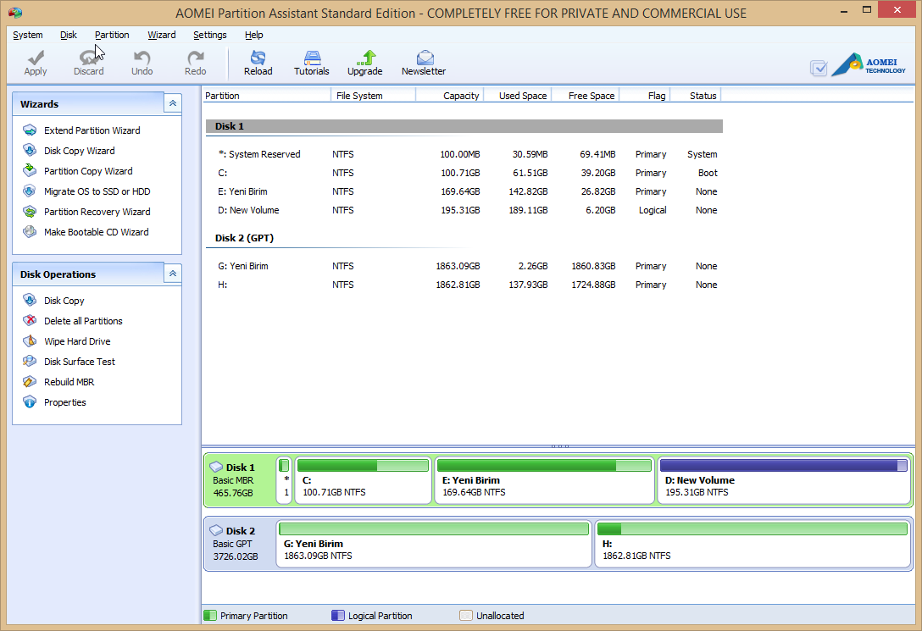Sort by the Free Space column header
922x631 pixels.
591,96
